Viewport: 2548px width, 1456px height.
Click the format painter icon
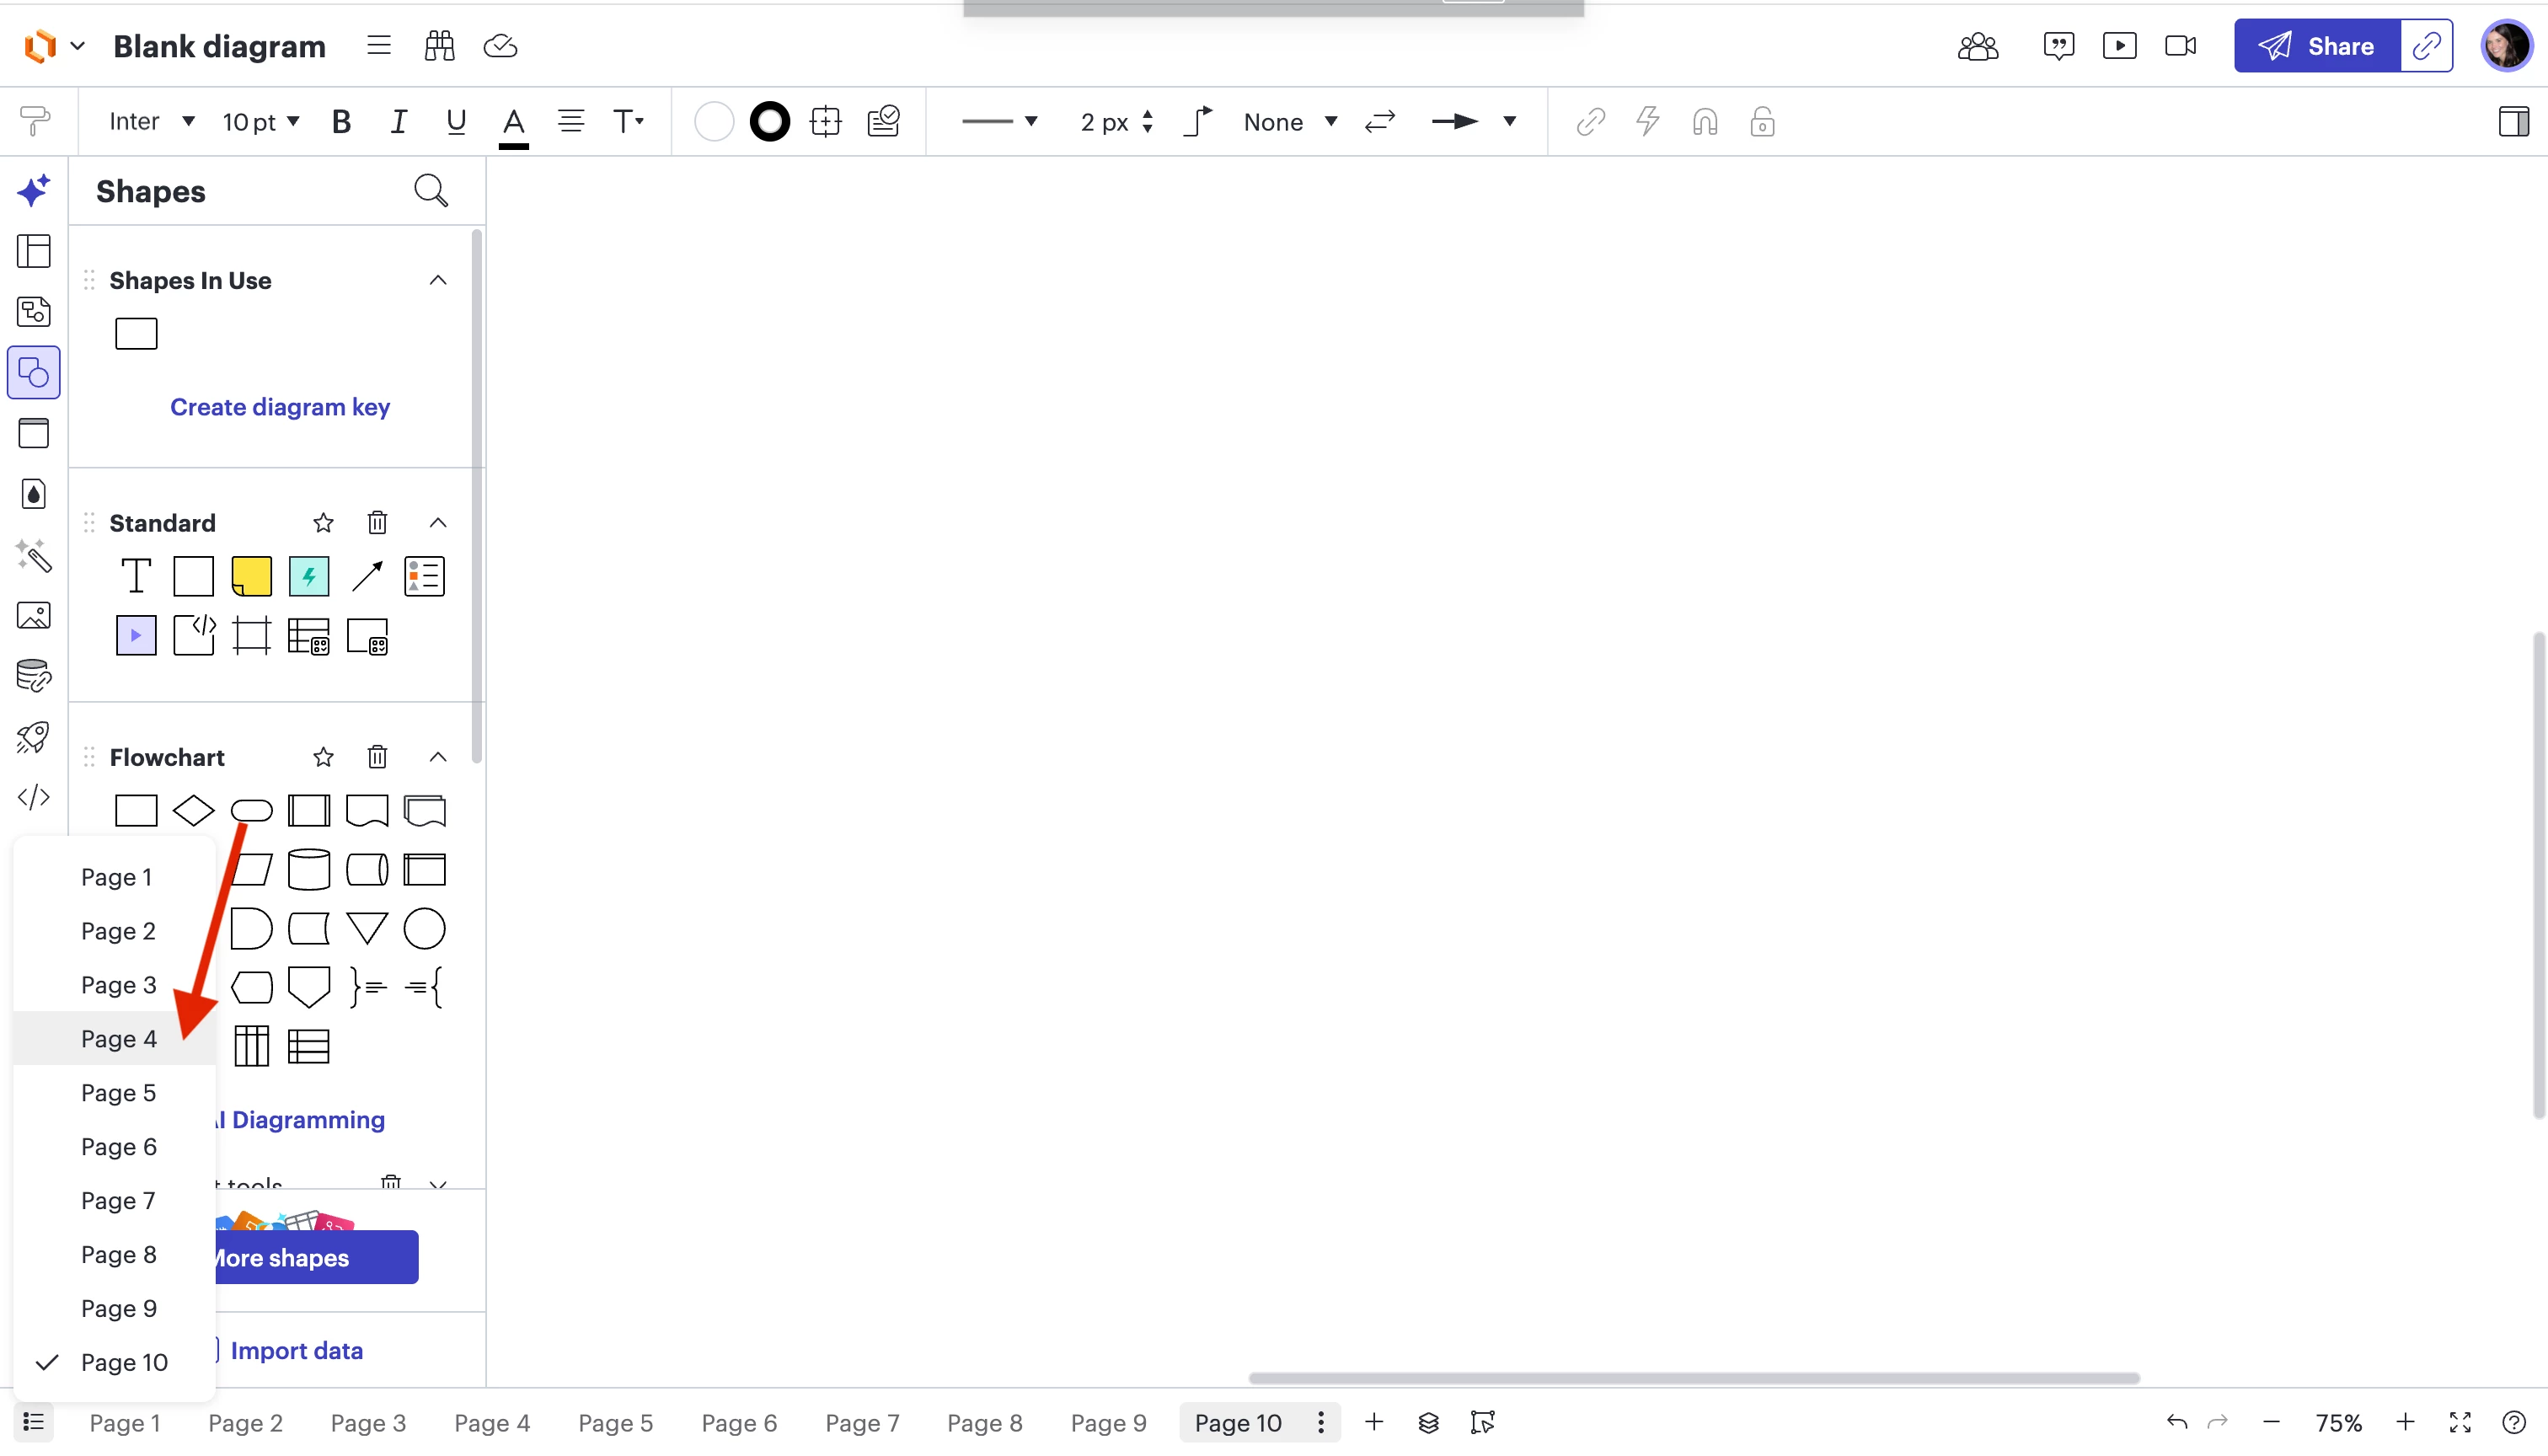(34, 122)
